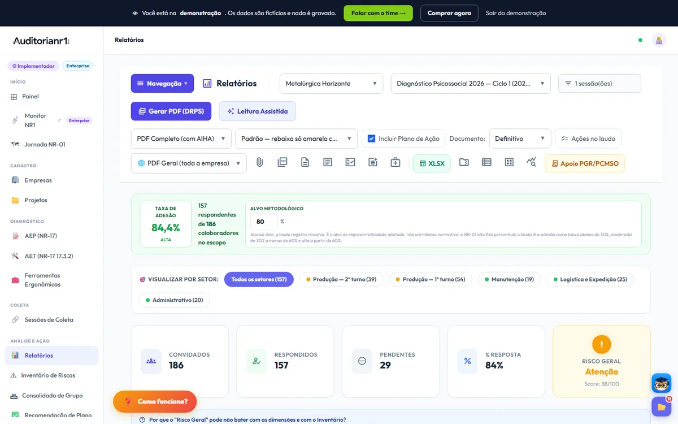Click the chart magnifier analysis icon
This screenshot has width=678, height=424.
pos(532,163)
